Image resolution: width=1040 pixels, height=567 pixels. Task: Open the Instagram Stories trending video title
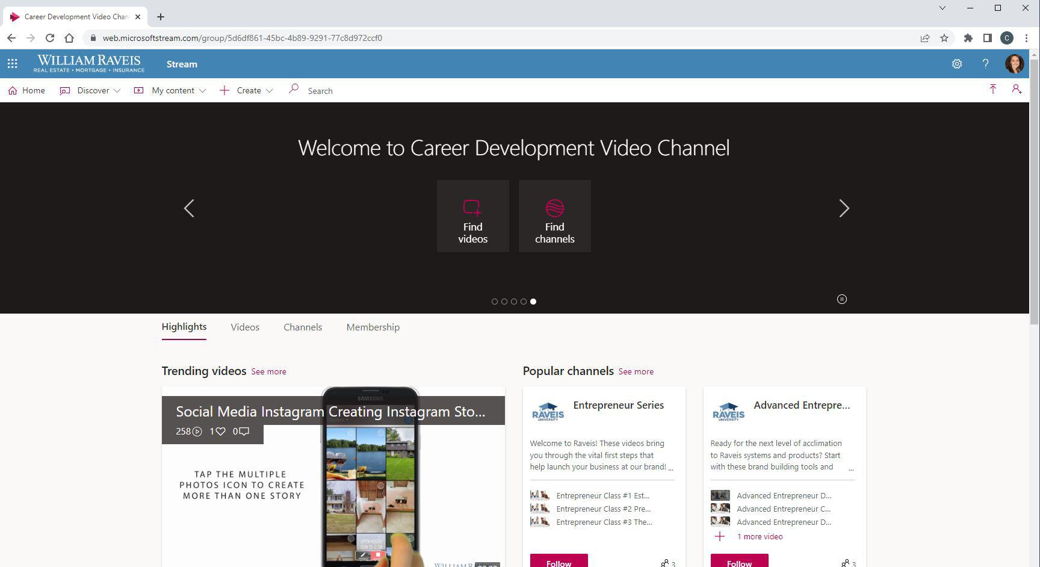point(330,412)
